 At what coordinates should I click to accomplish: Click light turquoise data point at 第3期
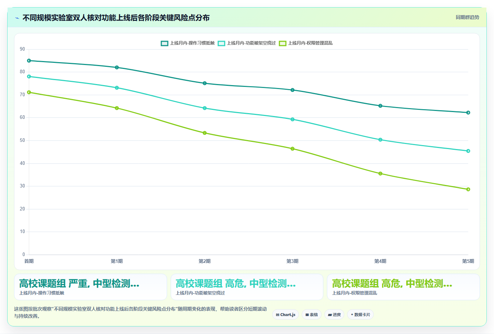(x=292, y=120)
